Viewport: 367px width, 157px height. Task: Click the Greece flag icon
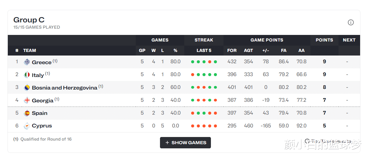27,62
